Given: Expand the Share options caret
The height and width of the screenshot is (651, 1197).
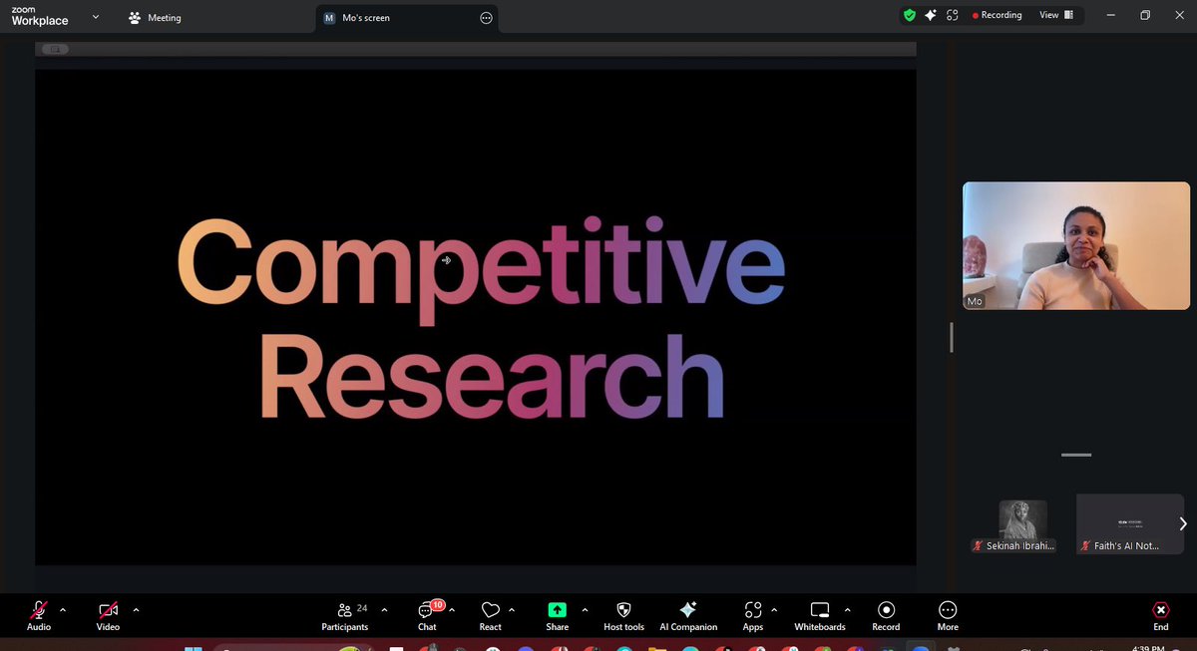Looking at the screenshot, I should pos(585,609).
